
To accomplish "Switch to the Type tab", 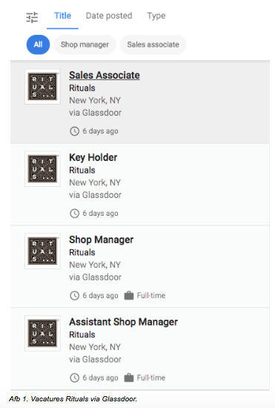I will 156,16.
